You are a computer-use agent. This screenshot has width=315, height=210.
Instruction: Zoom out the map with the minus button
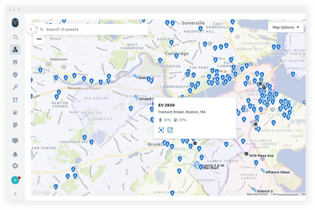point(39,39)
